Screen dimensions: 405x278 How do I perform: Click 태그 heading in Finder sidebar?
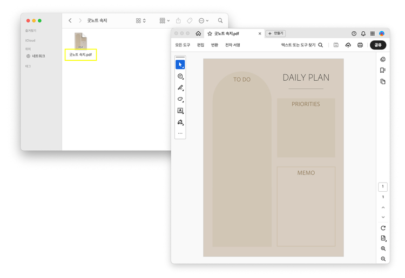[28, 66]
